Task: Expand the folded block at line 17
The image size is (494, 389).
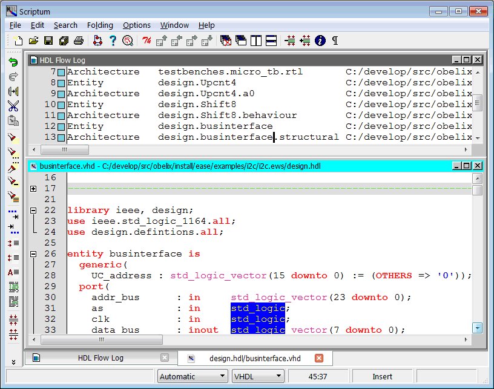Action: 33,189
